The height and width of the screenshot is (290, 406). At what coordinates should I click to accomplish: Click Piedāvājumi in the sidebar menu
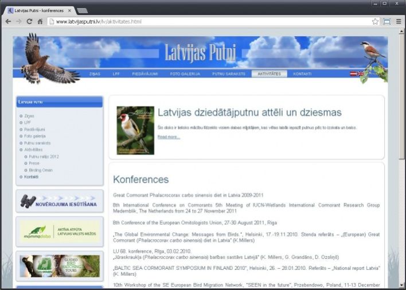click(x=34, y=129)
